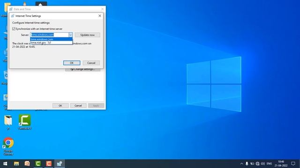
Task: Uncheck Synchronize with an Internet time server
Action: coord(14,29)
